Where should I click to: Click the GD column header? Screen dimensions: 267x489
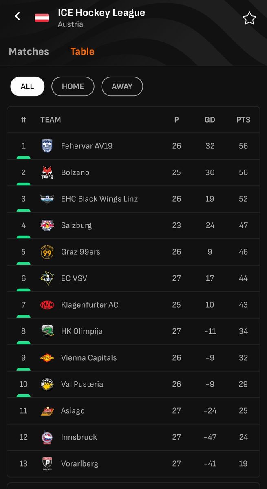pos(210,120)
